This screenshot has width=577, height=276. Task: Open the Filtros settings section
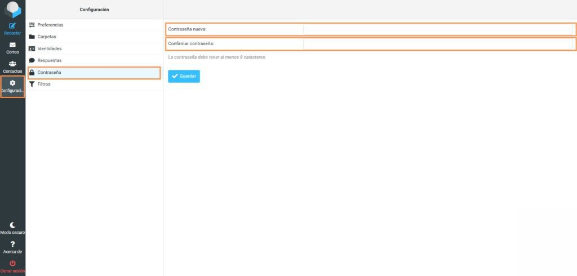pos(44,84)
